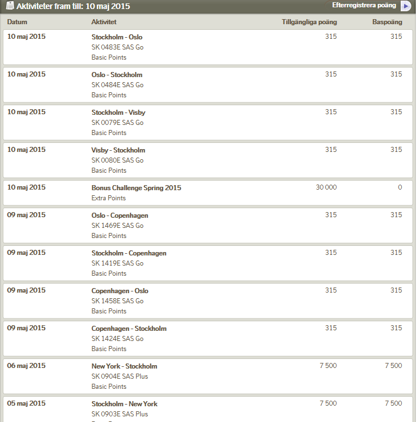Open the Visby - Stockholm activity
417x422 pixels.
coord(118,150)
